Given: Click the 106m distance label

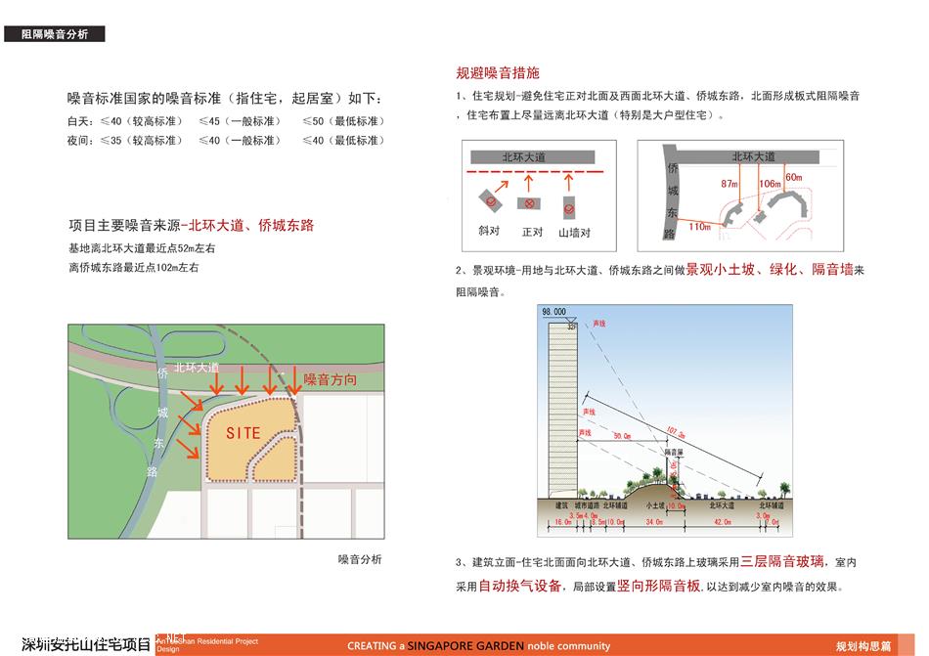Looking at the screenshot, I should (x=771, y=184).
